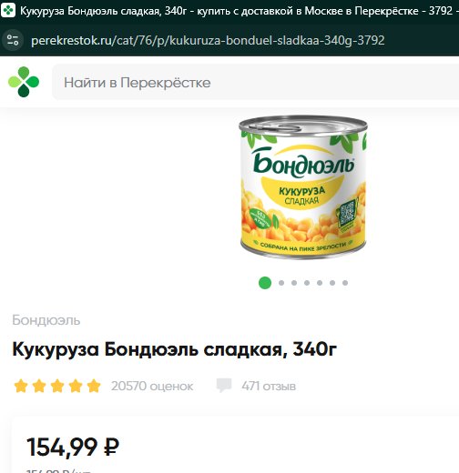Switch to the last product image dot
This screenshot has width=459, height=473.
(x=345, y=283)
